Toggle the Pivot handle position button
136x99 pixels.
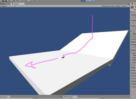(24, 1)
